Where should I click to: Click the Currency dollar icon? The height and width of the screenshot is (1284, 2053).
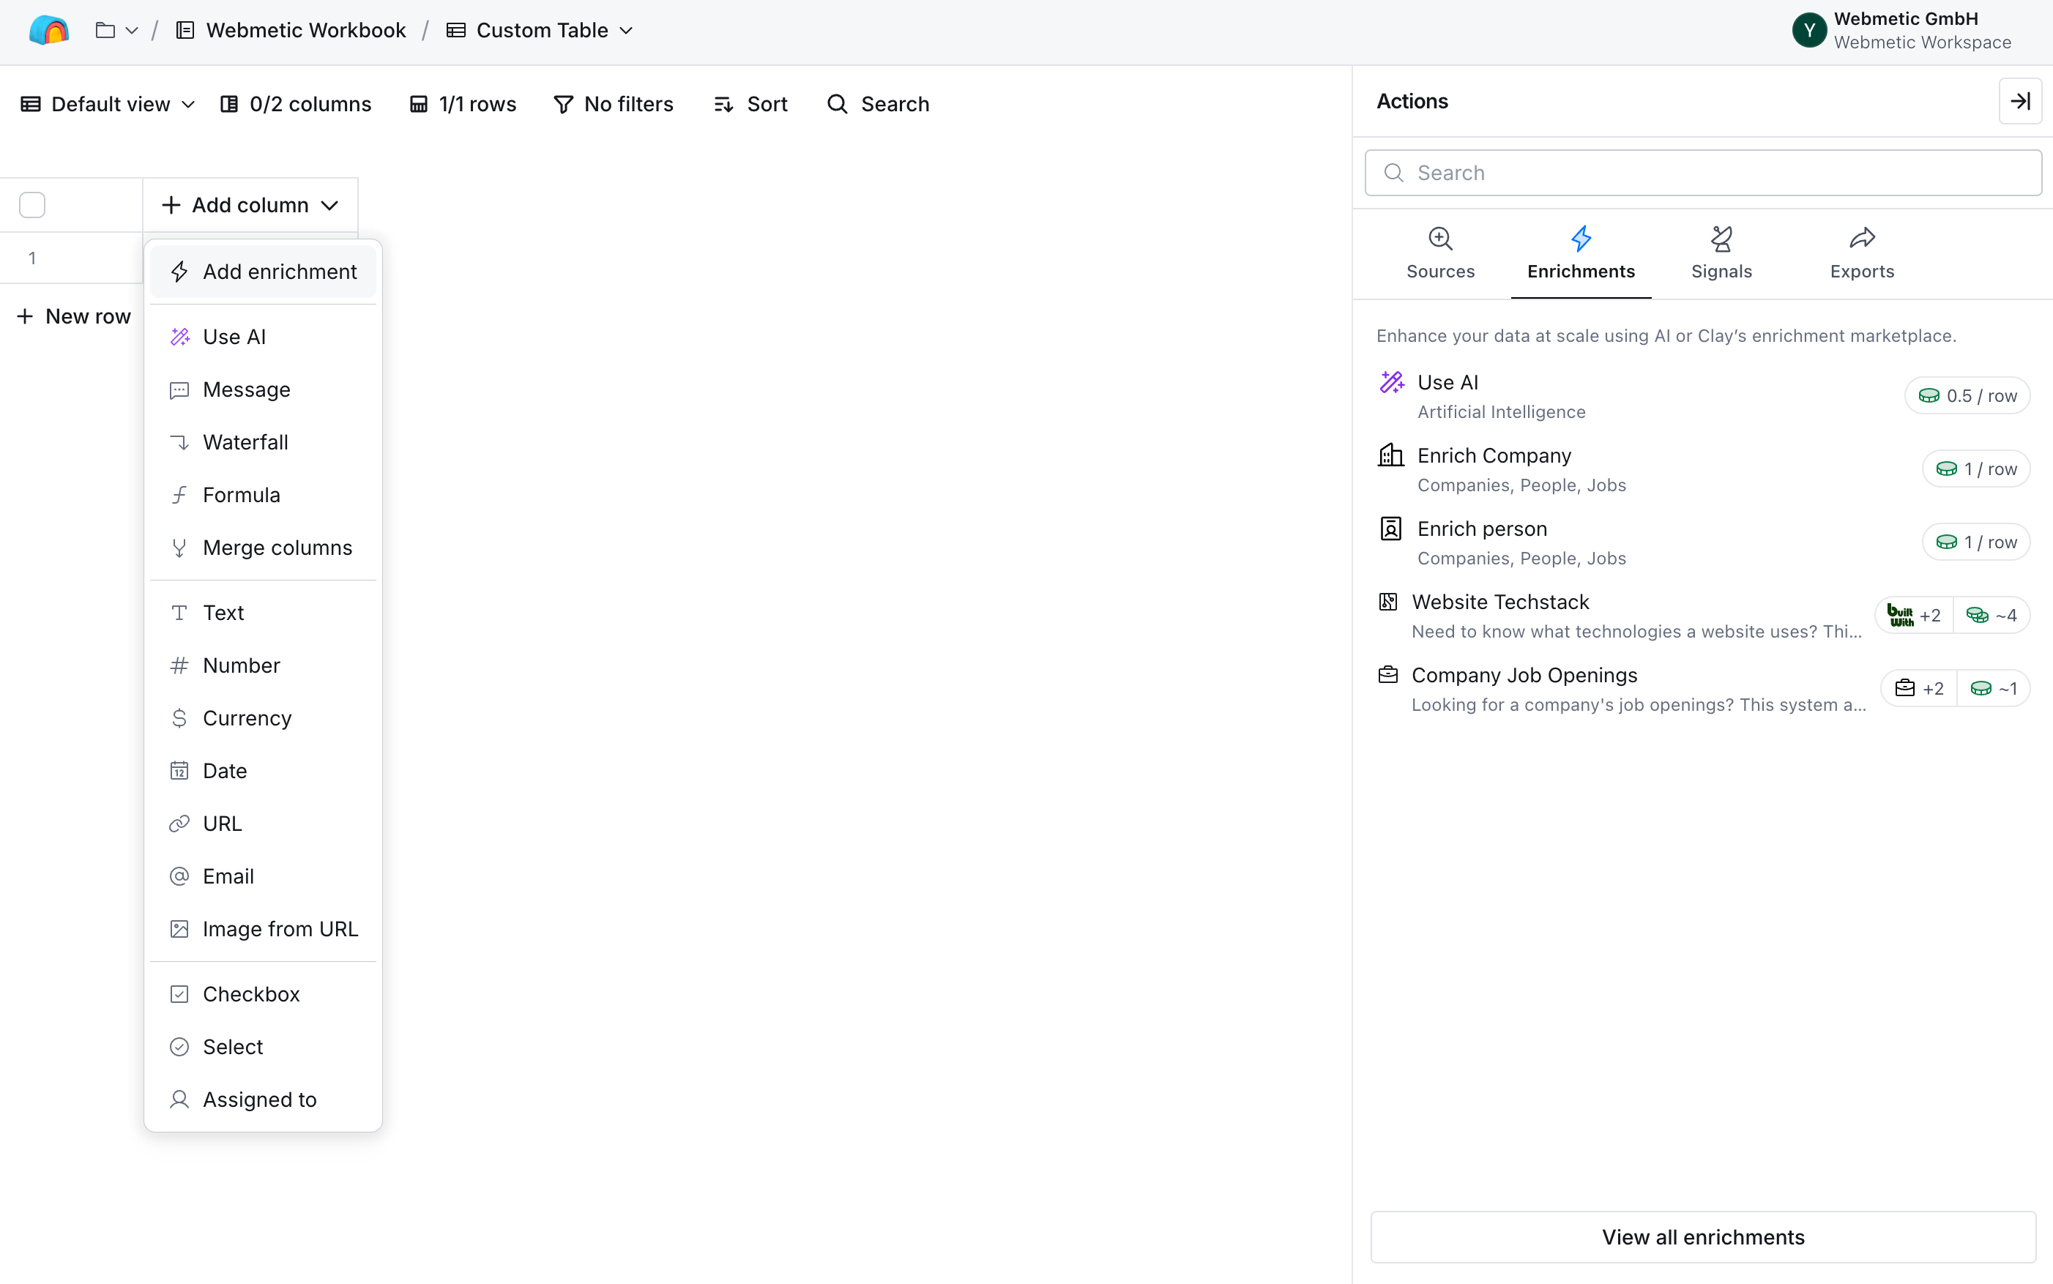(x=179, y=718)
